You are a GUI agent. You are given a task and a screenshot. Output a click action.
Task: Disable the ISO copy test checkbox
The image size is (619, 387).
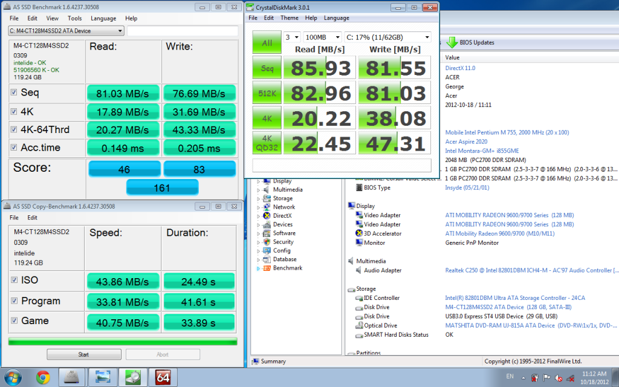pyautogui.click(x=14, y=280)
